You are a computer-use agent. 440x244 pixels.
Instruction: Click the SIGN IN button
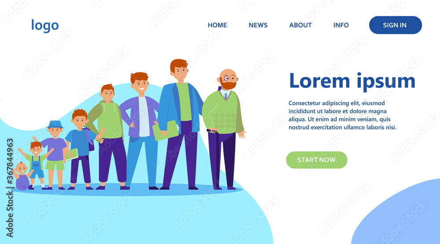point(396,25)
